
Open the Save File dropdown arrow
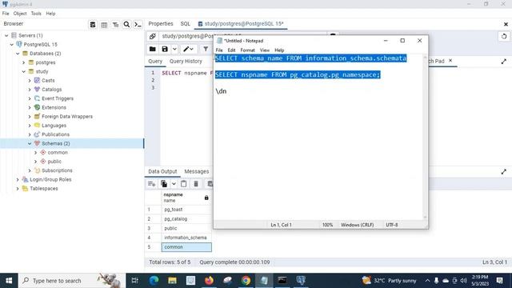pos(174,49)
